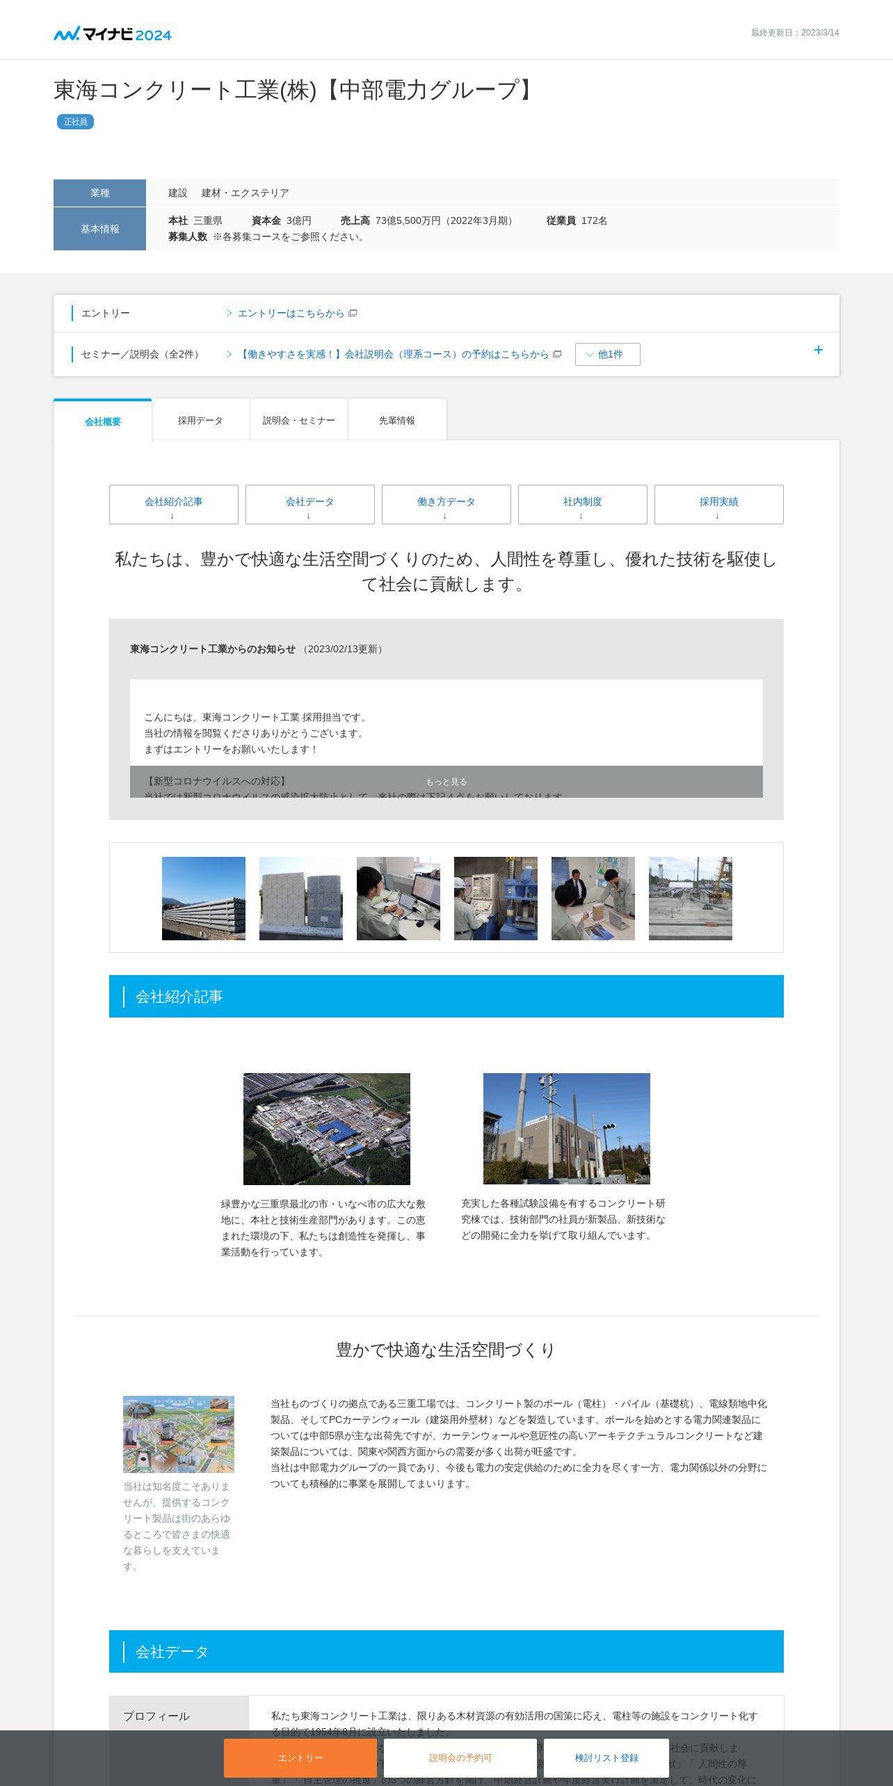This screenshot has width=893, height=1786.
Task: Switch to the 先輩情報 tab
Action: 397,420
